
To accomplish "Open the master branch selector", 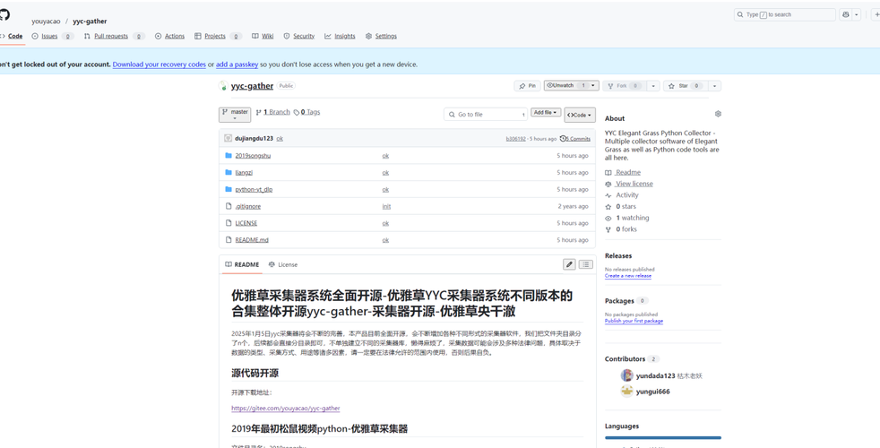I will pos(235,115).
